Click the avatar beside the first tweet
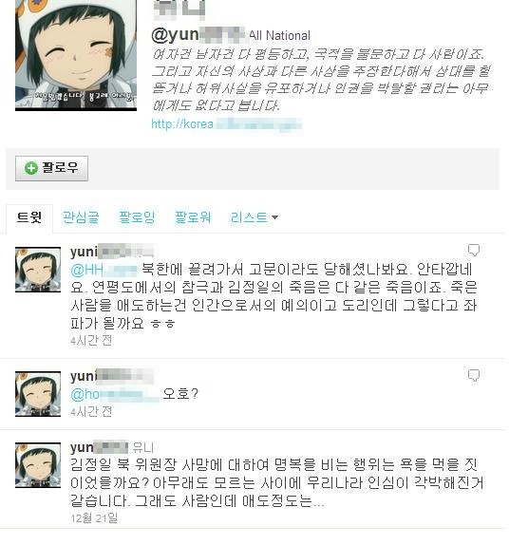Viewport: 528px width, 545px height. (x=38, y=270)
